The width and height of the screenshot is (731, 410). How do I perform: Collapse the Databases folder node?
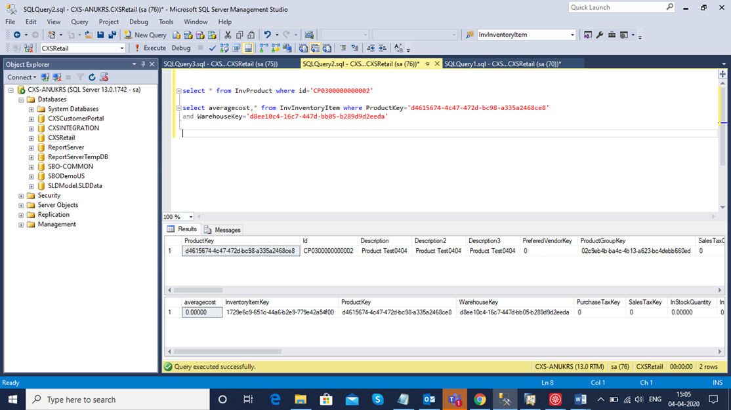[x=21, y=100]
